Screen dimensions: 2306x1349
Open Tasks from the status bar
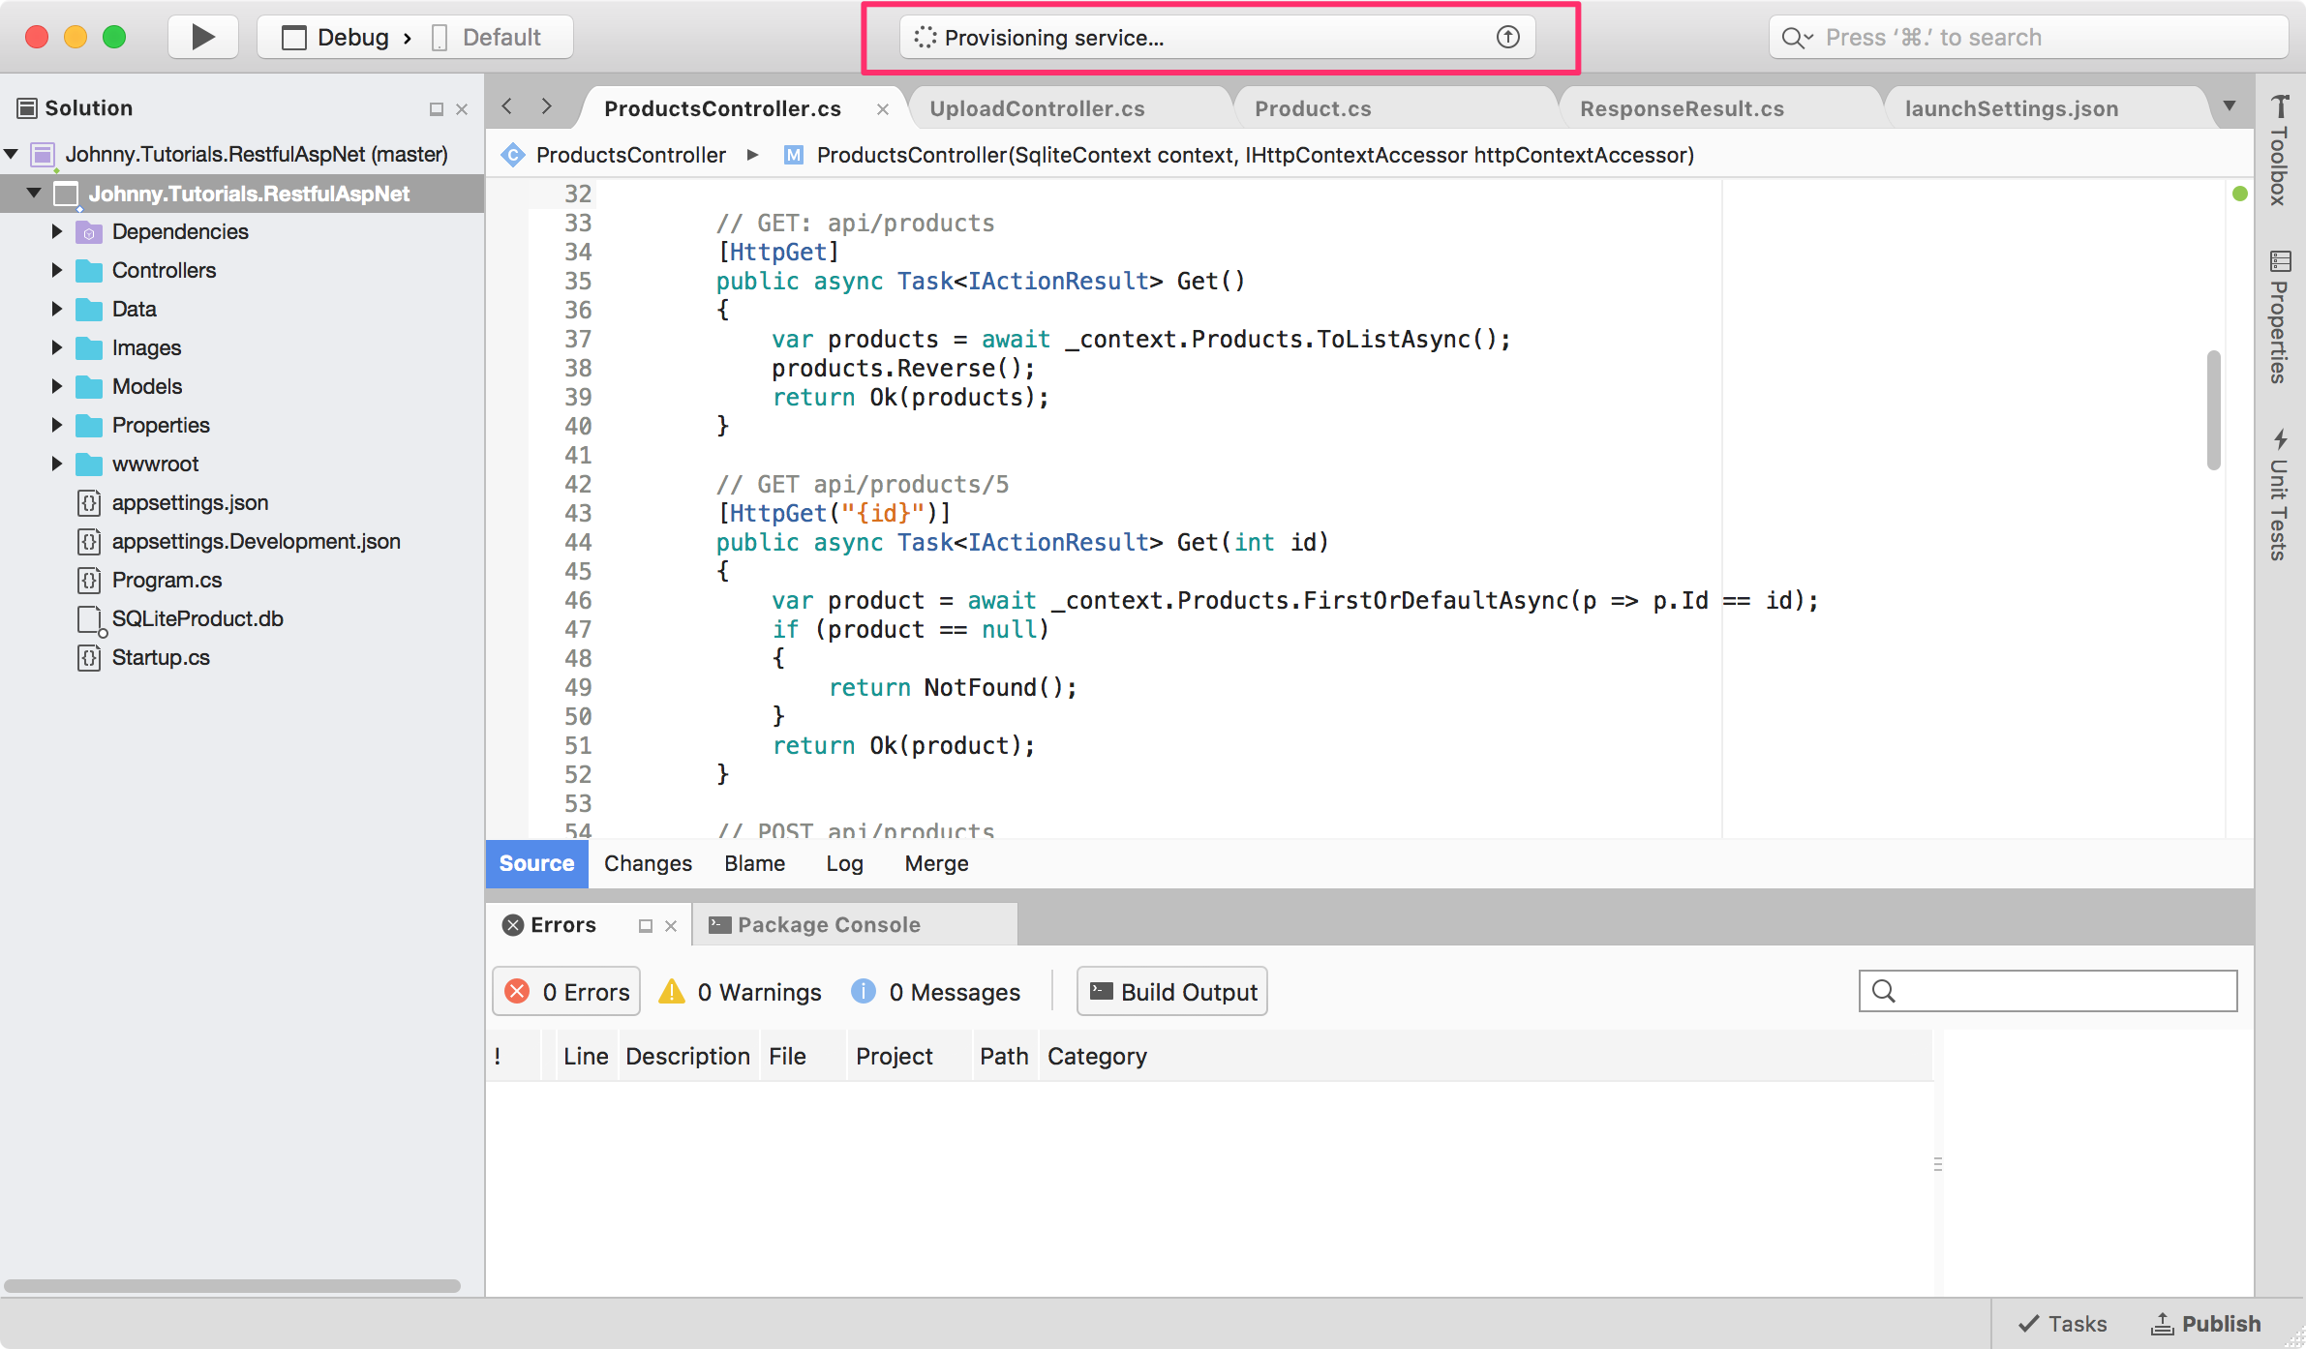click(2062, 1323)
